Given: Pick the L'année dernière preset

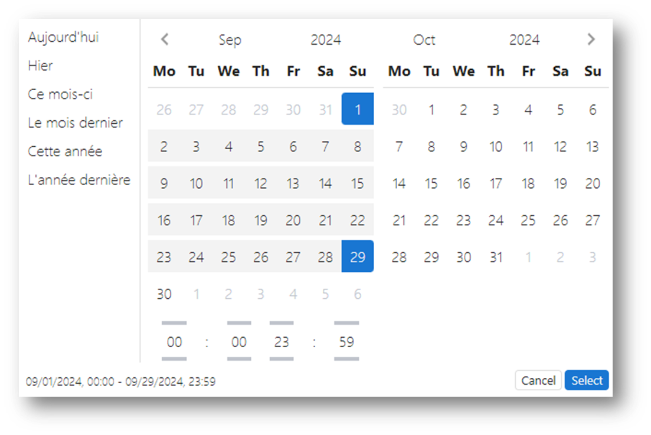Looking at the screenshot, I should [79, 180].
